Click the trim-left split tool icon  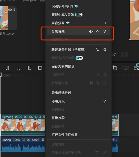pyautogui.click(x=18, y=68)
